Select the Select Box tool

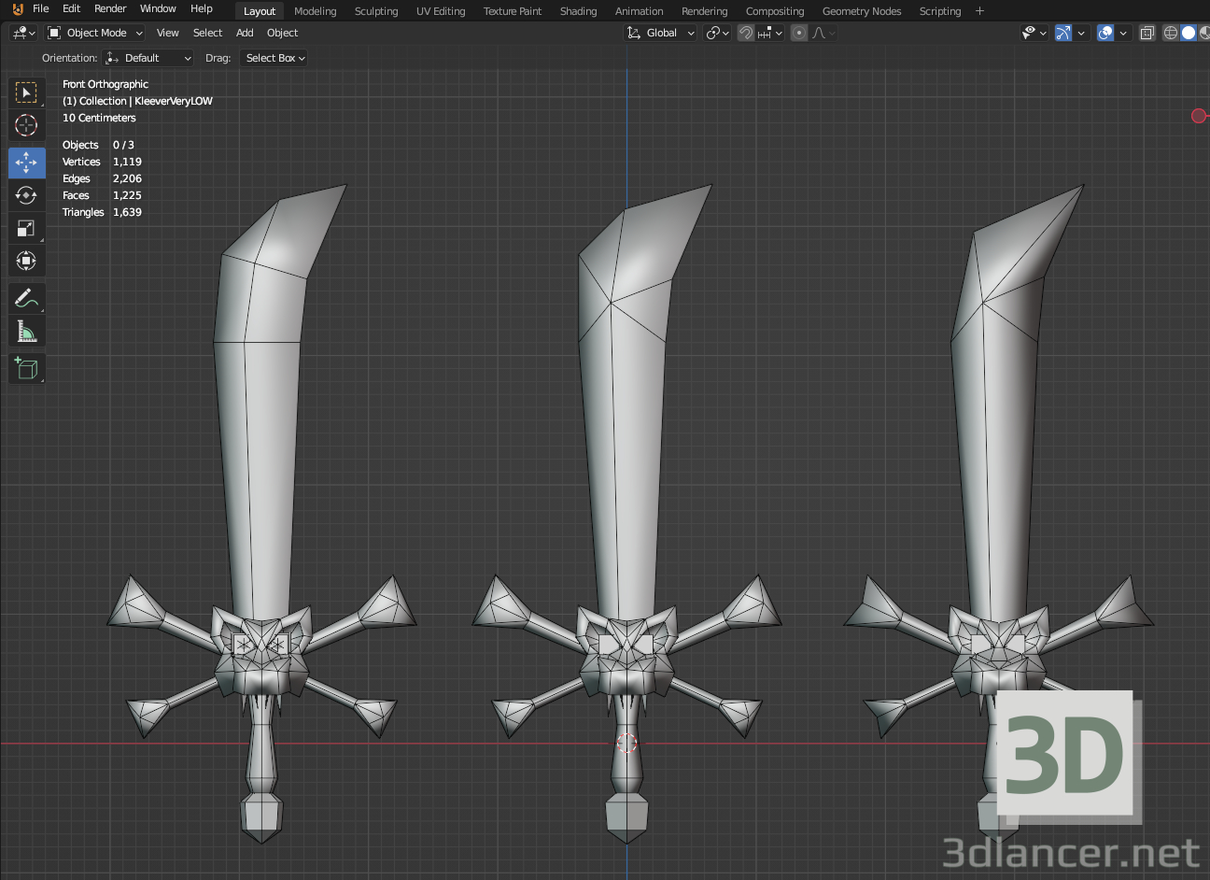pyautogui.click(x=26, y=92)
